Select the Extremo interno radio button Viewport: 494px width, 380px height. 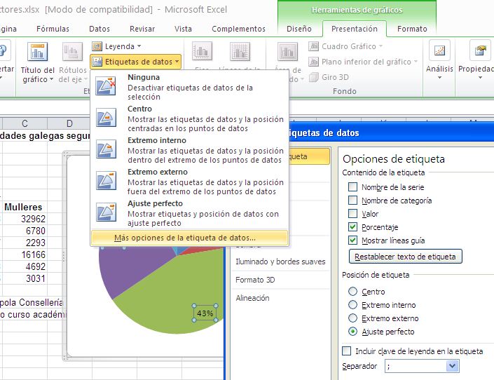click(352, 305)
